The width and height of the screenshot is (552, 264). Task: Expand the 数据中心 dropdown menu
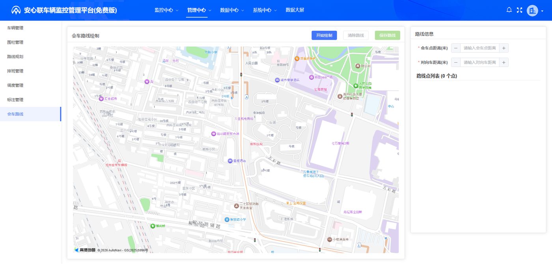click(x=232, y=10)
